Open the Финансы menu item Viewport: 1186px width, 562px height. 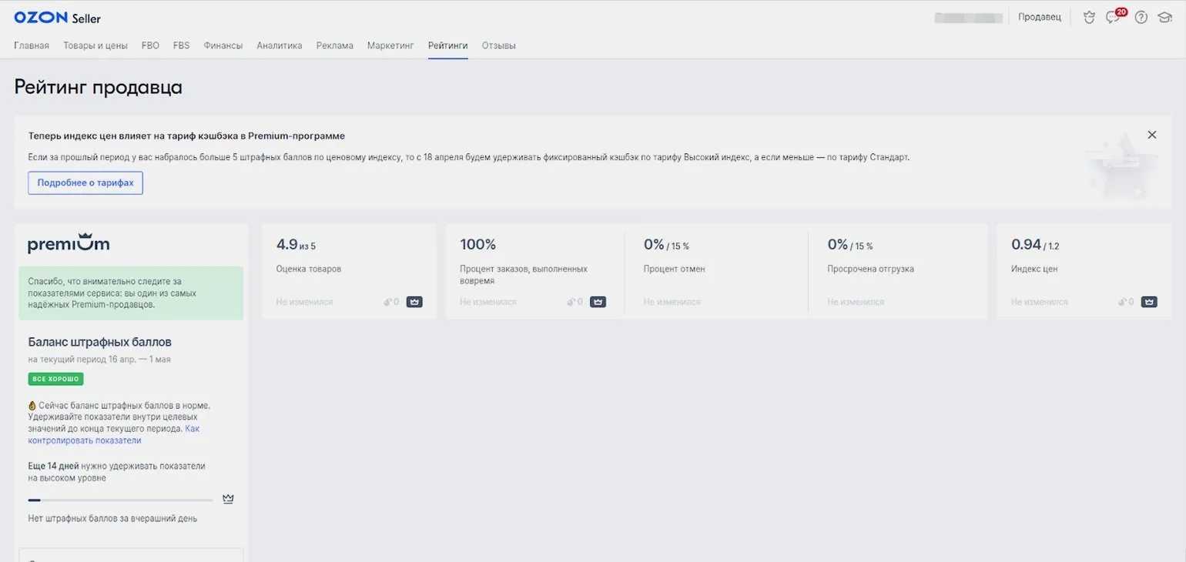click(223, 45)
